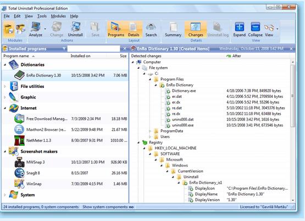Click the Expand tree button
The height and width of the screenshot is (221, 305).
[240, 29]
